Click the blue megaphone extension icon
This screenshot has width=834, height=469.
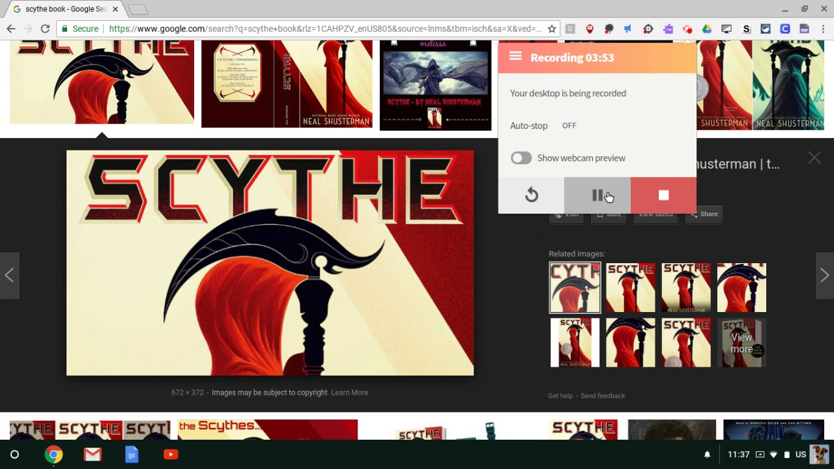(x=628, y=29)
